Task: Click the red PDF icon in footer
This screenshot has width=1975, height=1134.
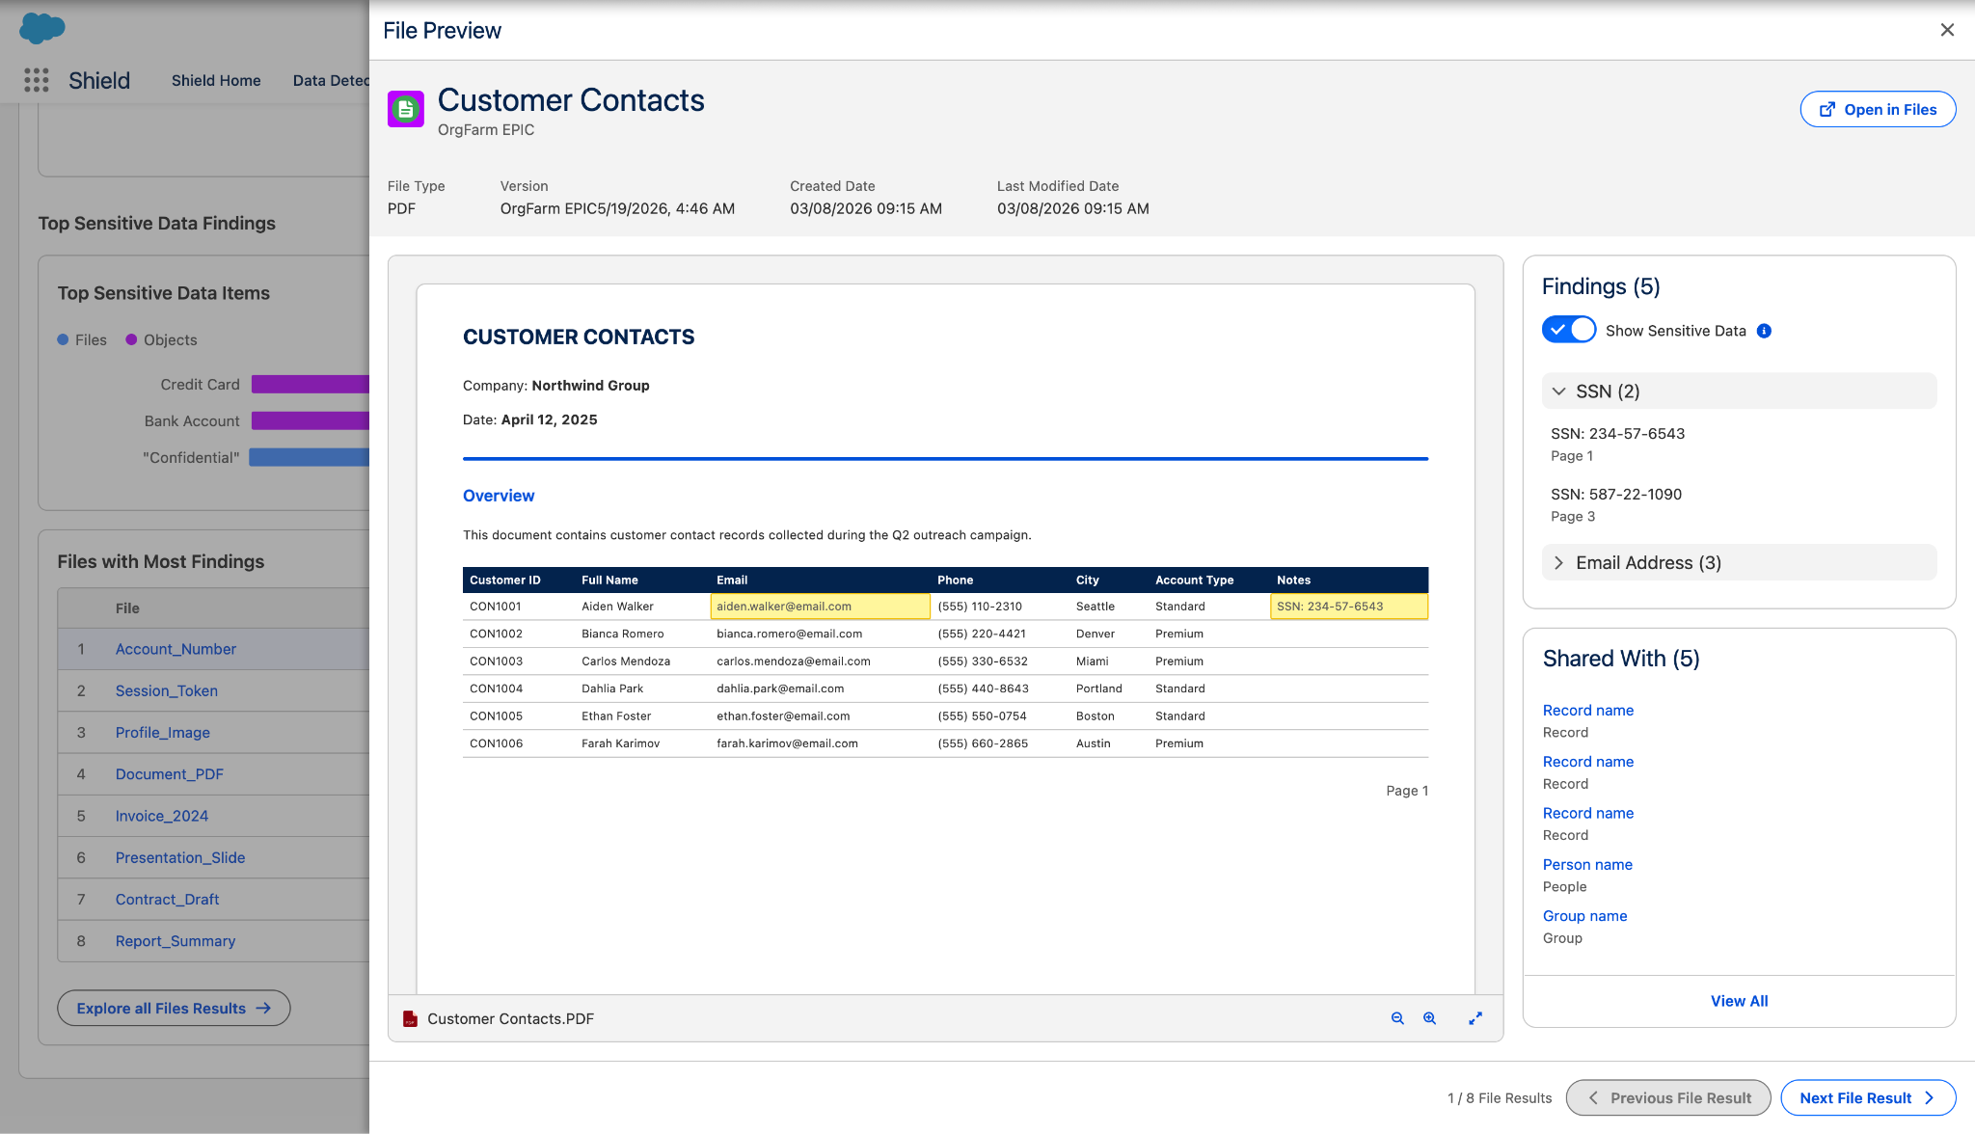Action: (410, 1018)
